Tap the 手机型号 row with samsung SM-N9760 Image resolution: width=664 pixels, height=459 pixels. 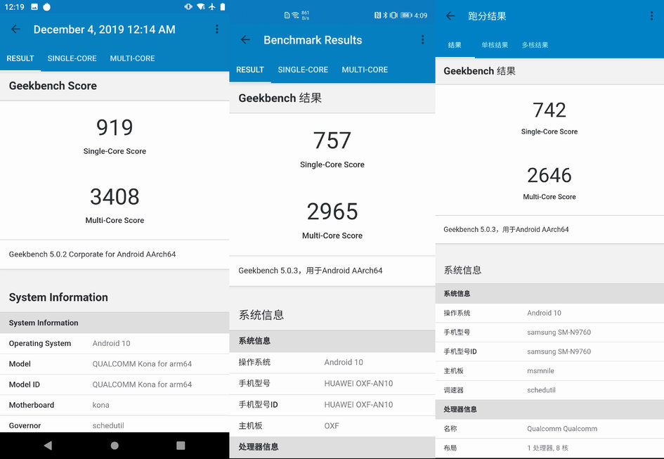549,332
